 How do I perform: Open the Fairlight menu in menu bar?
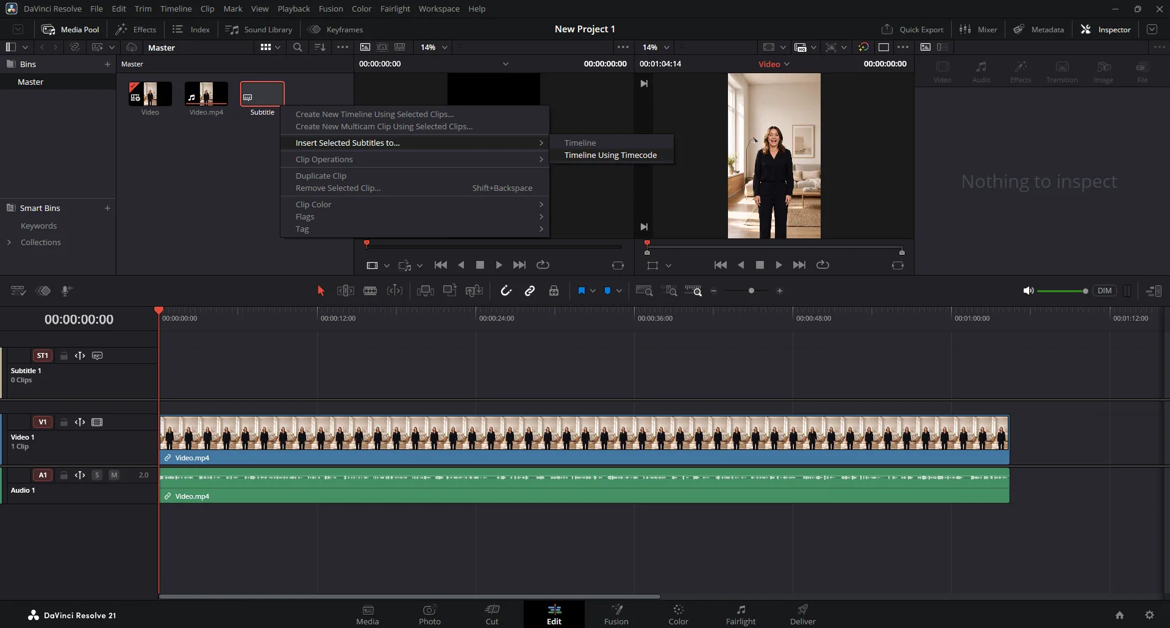click(395, 9)
